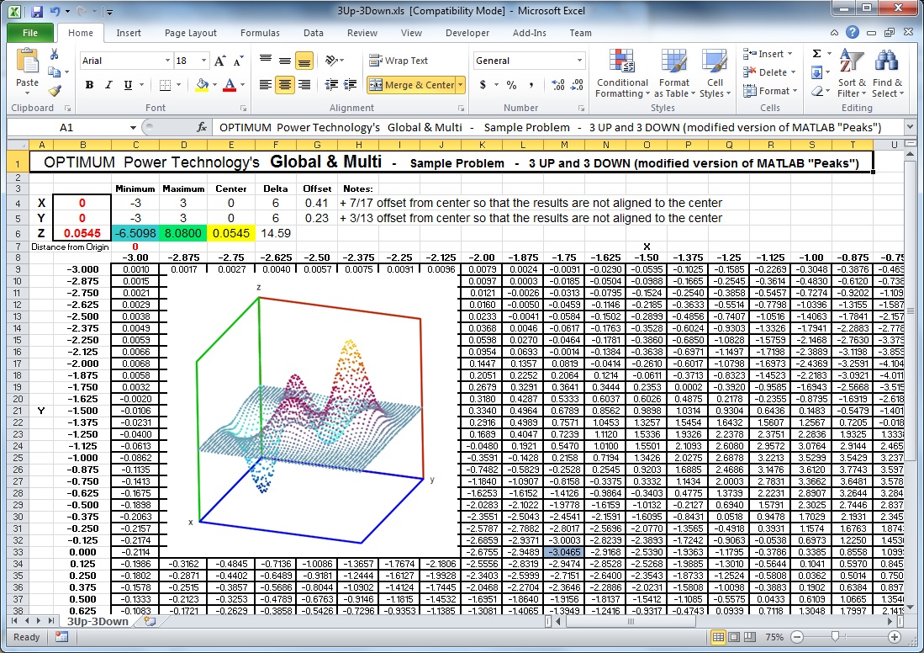Click Find & Select binoculars button
Image resolution: width=924 pixels, height=653 pixels.
point(887,73)
